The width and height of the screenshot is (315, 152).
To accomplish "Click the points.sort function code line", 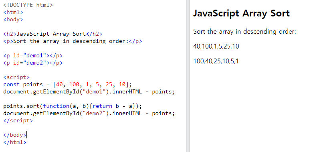I will pyautogui.click(x=73, y=106).
